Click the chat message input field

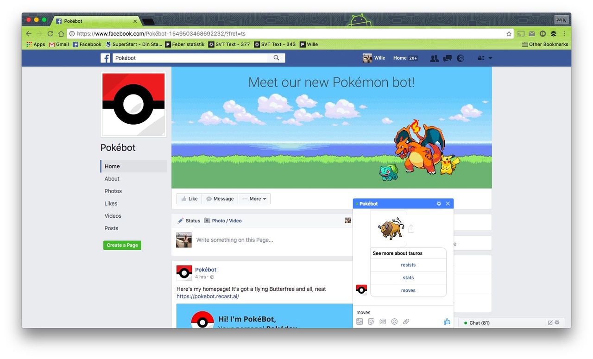click(403, 312)
